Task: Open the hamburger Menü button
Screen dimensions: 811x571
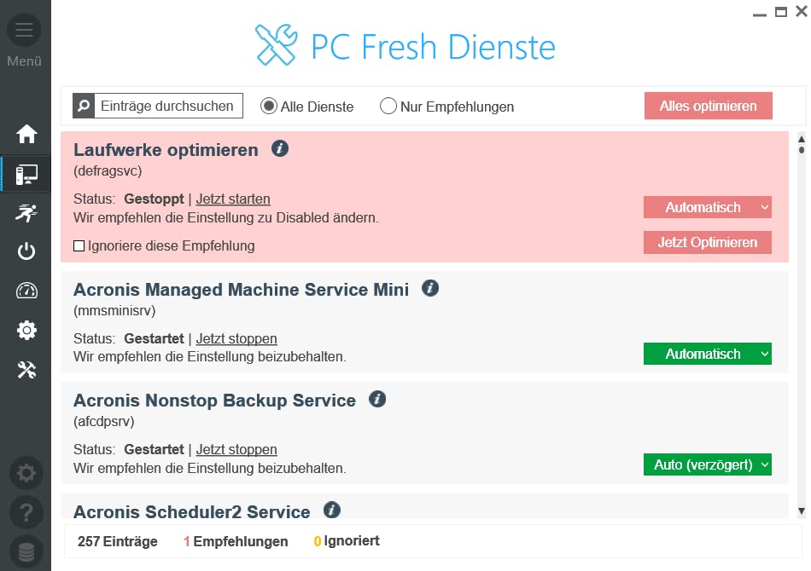Action: (24, 31)
